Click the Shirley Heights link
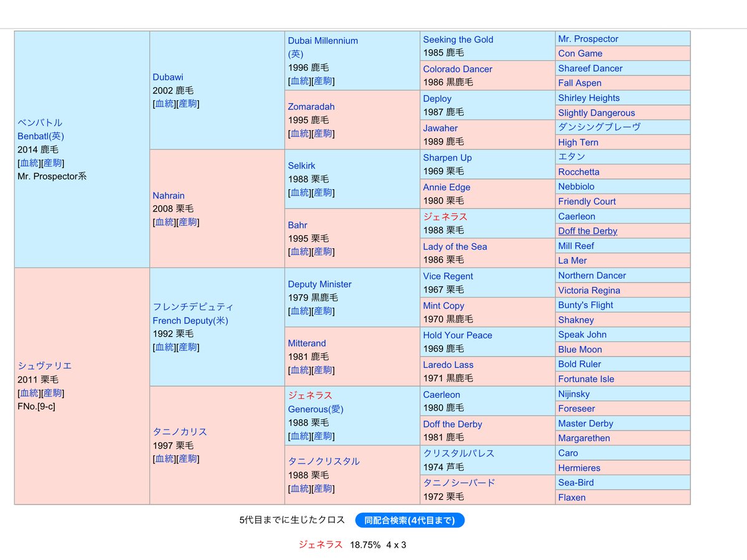Screen dimensions: 747x560 coord(589,98)
